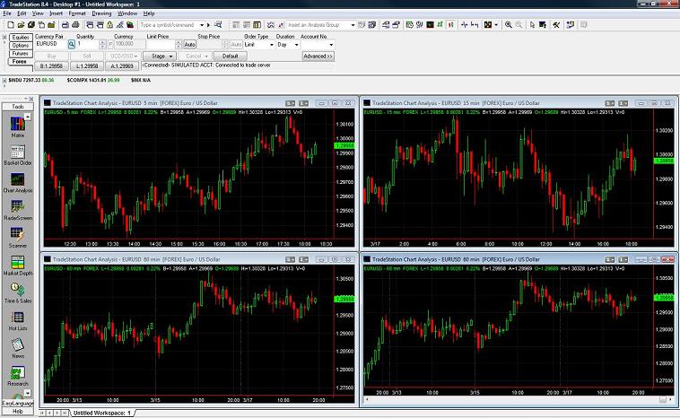Open the Window menu
Image resolution: width=680 pixels, height=418 pixels.
pos(127,13)
